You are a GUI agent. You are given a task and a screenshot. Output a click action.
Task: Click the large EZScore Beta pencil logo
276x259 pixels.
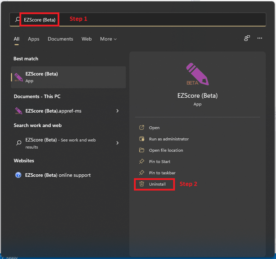197,74
